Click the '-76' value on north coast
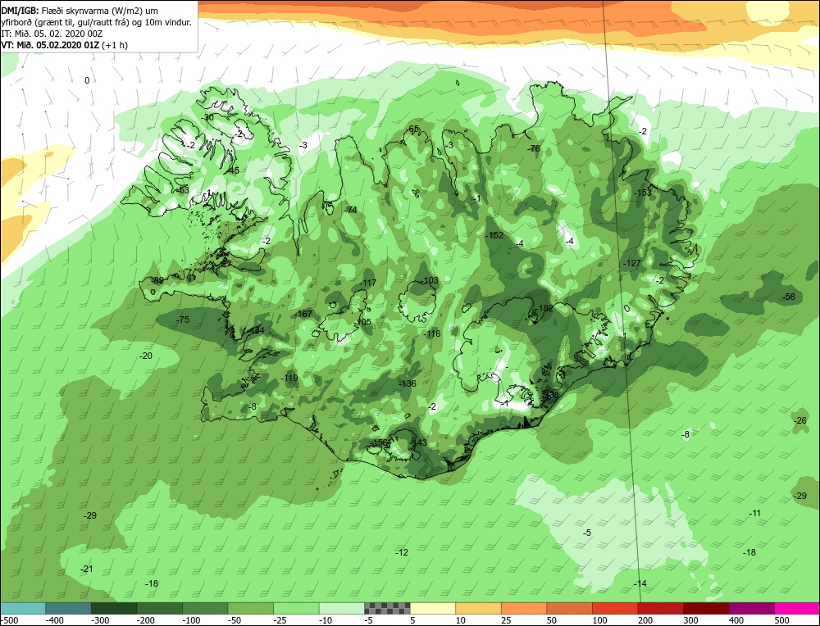This screenshot has width=820, height=626. (x=534, y=148)
